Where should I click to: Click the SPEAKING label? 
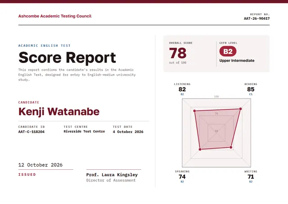click(x=182, y=172)
